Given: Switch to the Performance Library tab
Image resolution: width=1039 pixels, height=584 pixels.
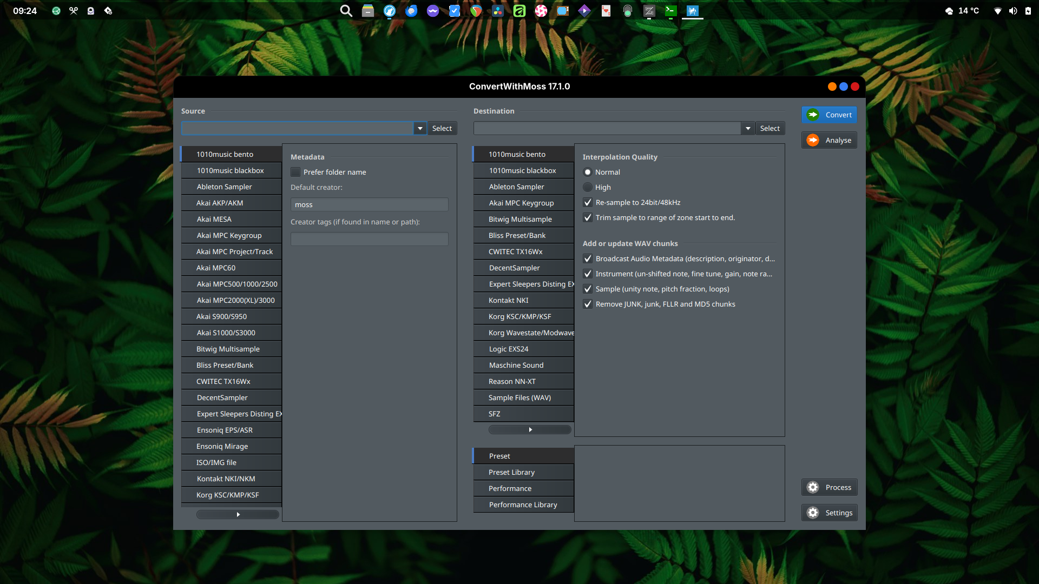Looking at the screenshot, I should coord(523,505).
